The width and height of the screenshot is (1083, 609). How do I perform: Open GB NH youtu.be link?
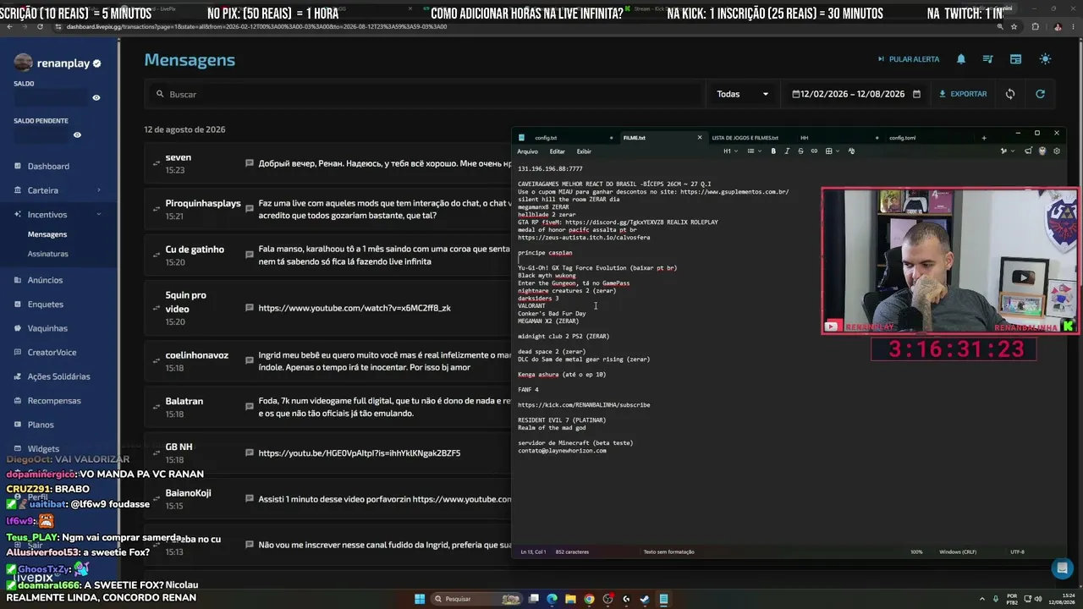coord(360,453)
